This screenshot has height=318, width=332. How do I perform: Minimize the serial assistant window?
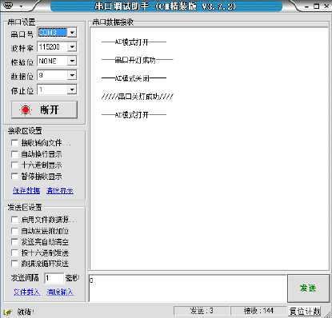coord(306,6)
